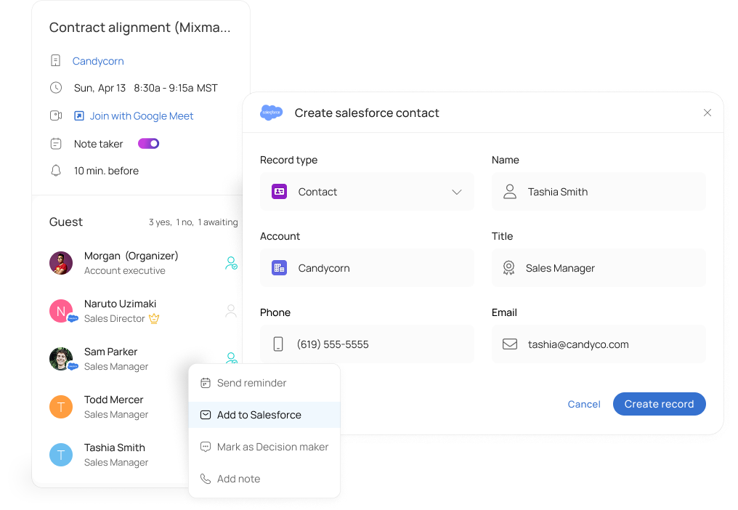Select guest Todd Mercer's name
The image size is (738, 510).
(113, 400)
